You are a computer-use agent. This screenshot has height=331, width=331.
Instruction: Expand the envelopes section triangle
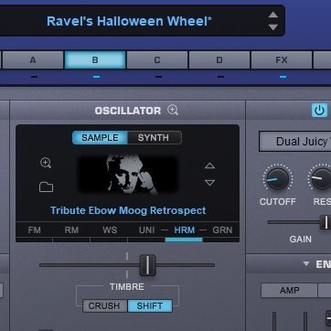pos(306,263)
